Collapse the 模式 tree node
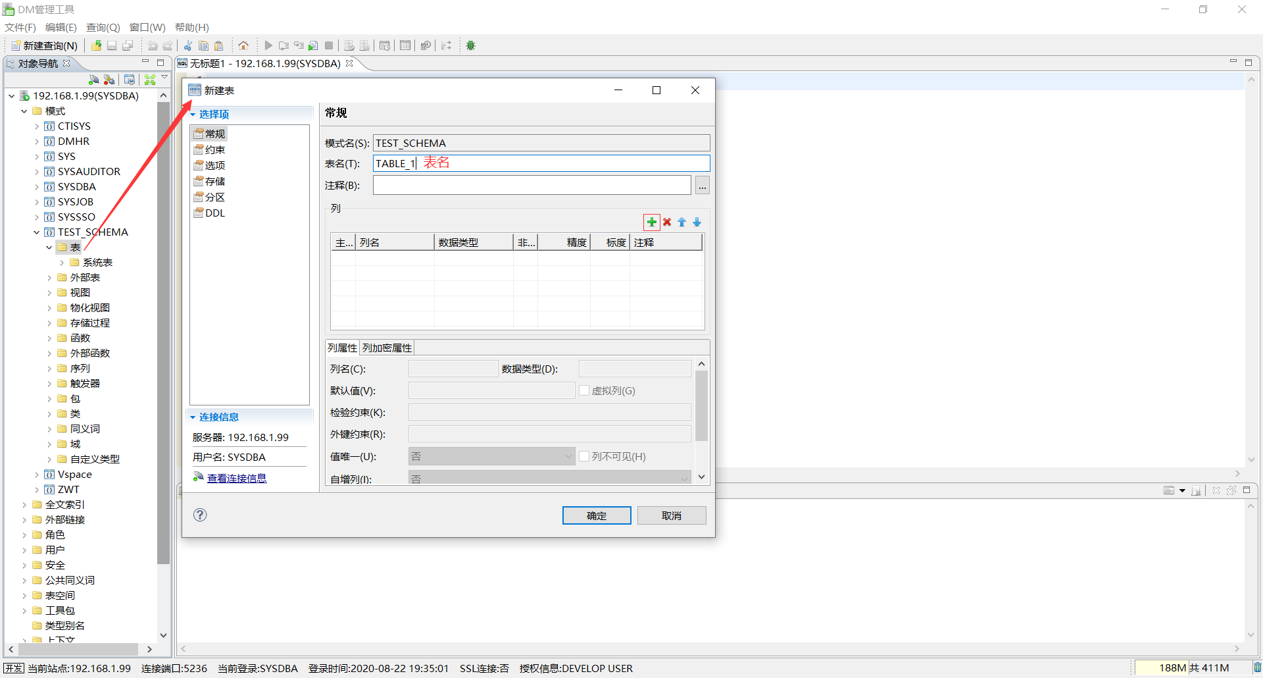Screen dimensions: 1263x678 coord(24,111)
